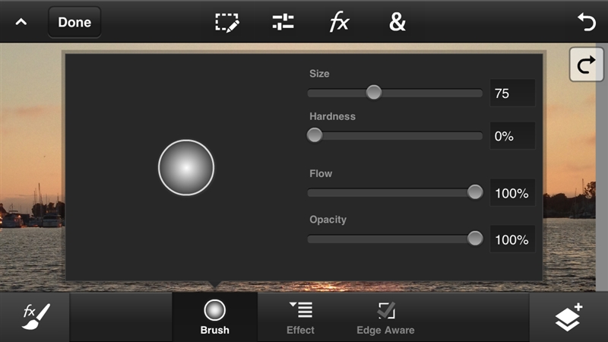The height and width of the screenshot is (342, 608).
Task: Click the Flow slider handle
Action: click(x=475, y=192)
